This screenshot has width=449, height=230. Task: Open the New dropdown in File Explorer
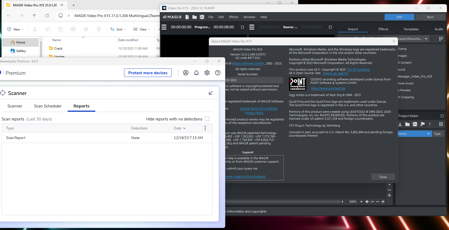15,29
